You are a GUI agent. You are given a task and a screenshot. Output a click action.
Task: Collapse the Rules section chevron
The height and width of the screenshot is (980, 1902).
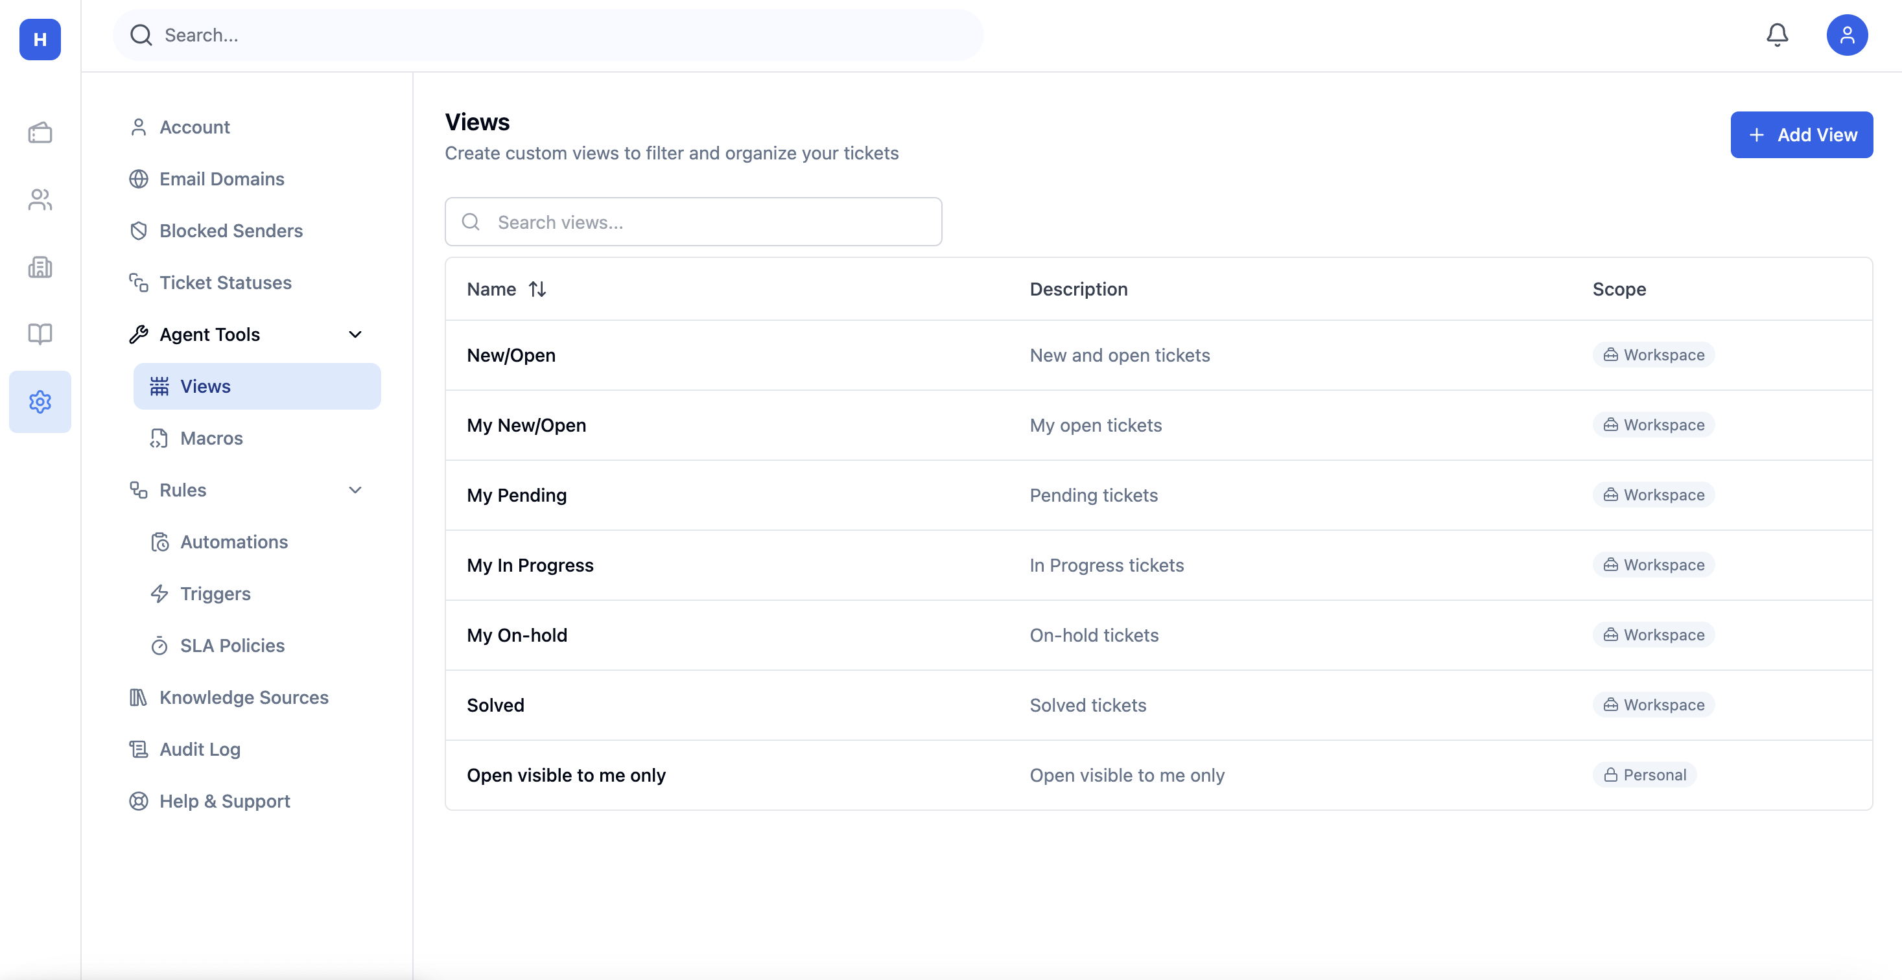tap(356, 489)
